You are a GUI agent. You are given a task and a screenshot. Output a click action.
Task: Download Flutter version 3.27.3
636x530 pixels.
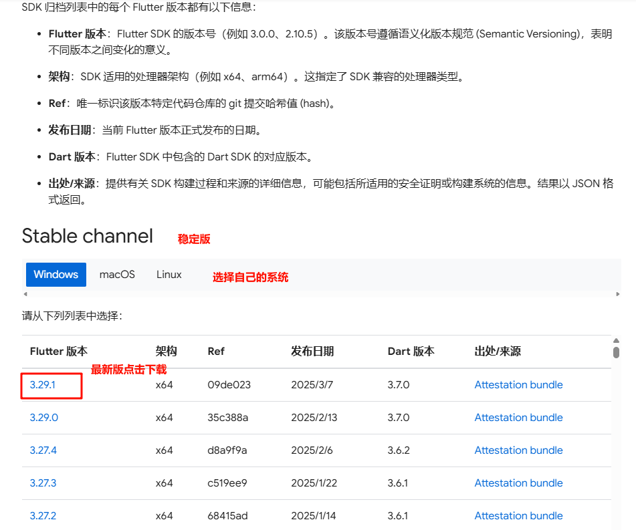pos(43,483)
